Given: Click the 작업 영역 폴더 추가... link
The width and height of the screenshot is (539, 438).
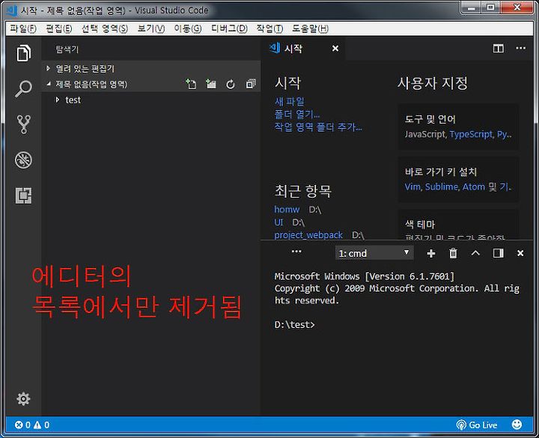Looking at the screenshot, I should (x=318, y=127).
